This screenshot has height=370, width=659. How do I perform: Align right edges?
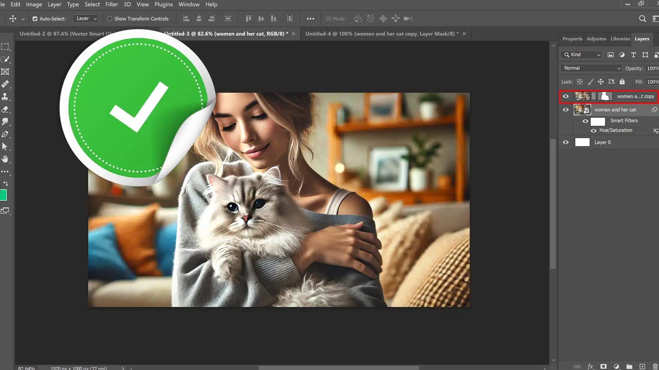[211, 18]
